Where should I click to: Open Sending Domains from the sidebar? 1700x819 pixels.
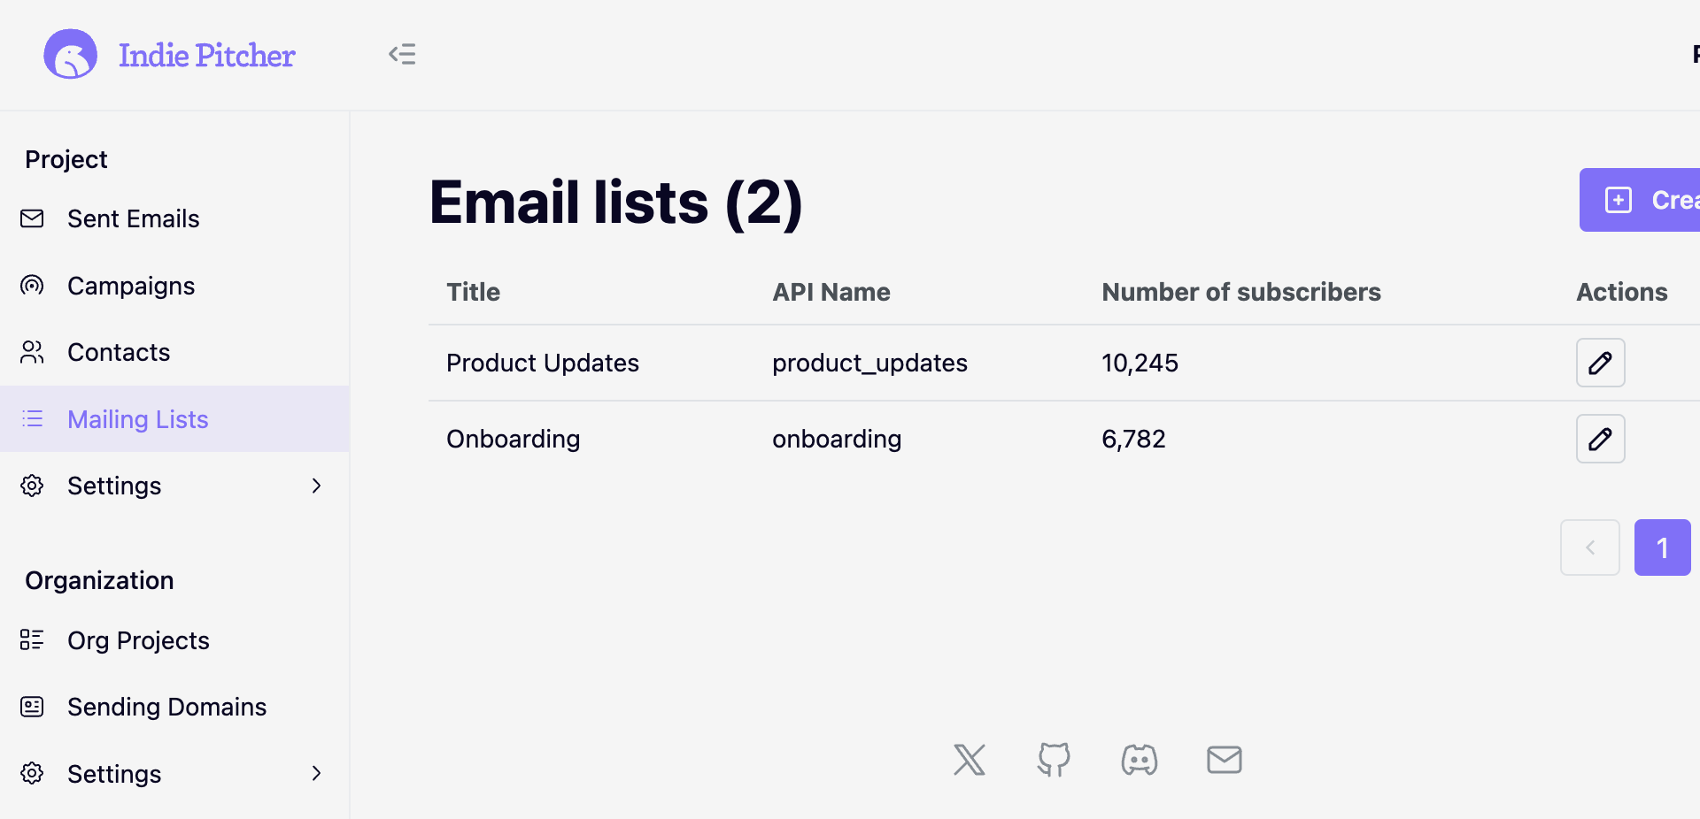click(166, 707)
